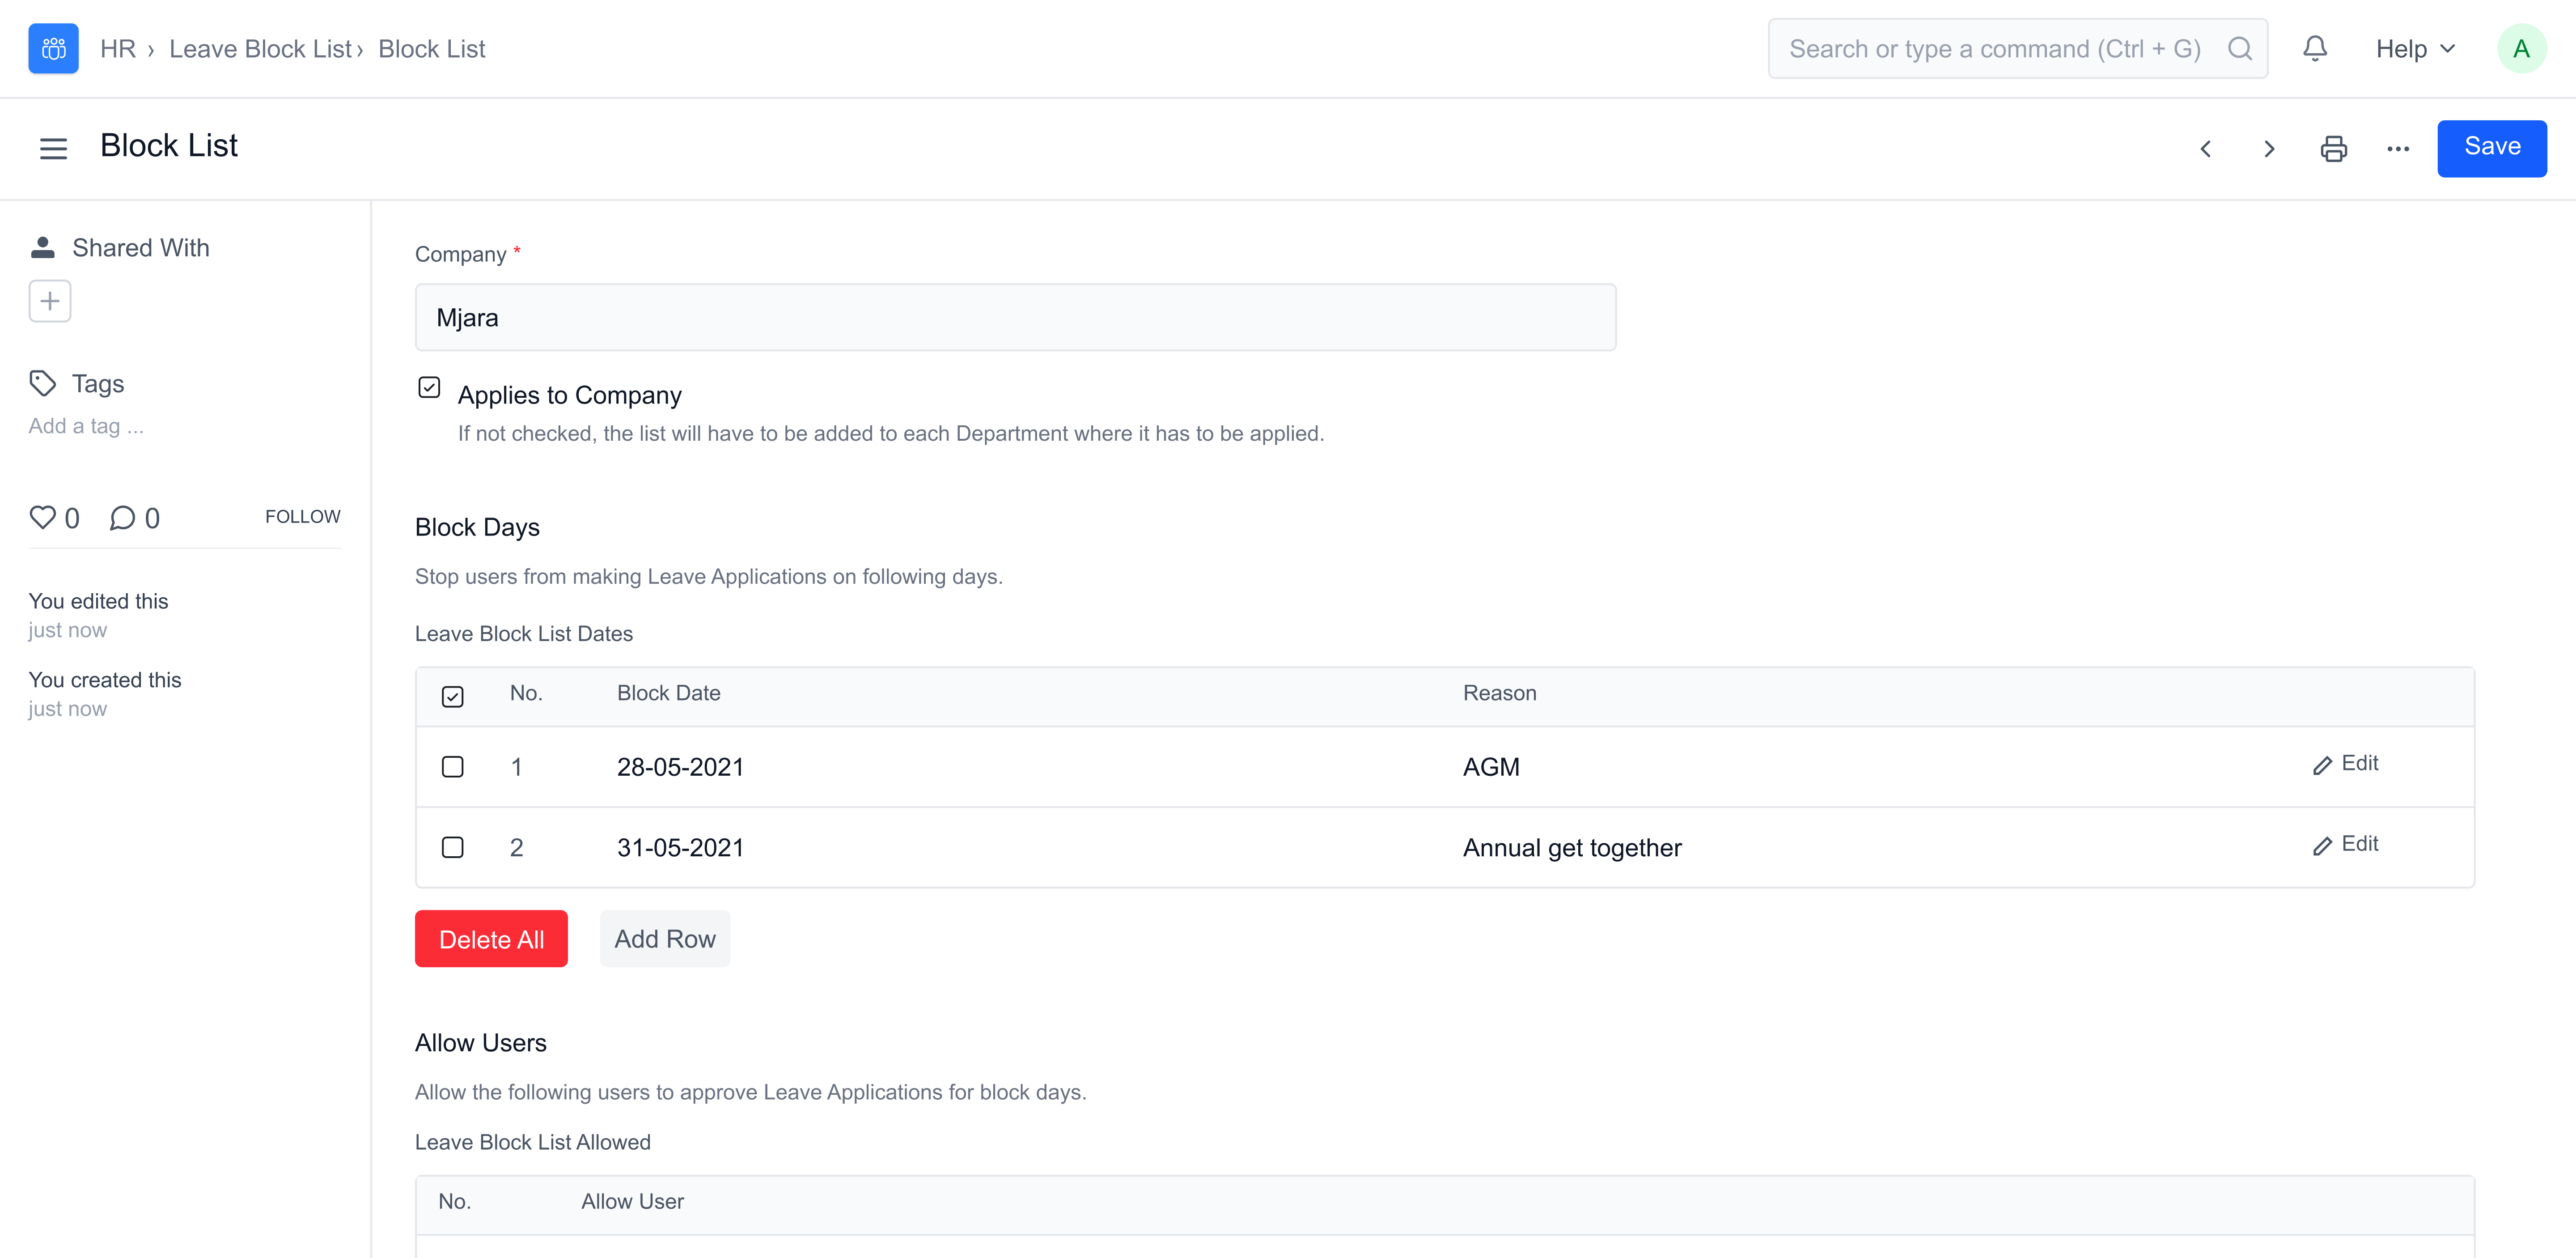This screenshot has height=1258, width=2576.
Task: Go to the next document arrow
Action: click(x=2269, y=149)
